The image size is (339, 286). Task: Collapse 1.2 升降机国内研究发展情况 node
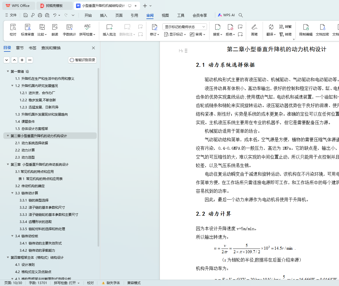pos(12,86)
